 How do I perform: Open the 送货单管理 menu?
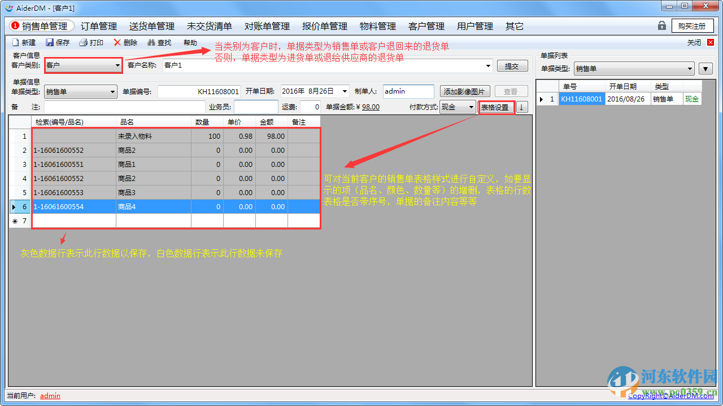tap(152, 26)
